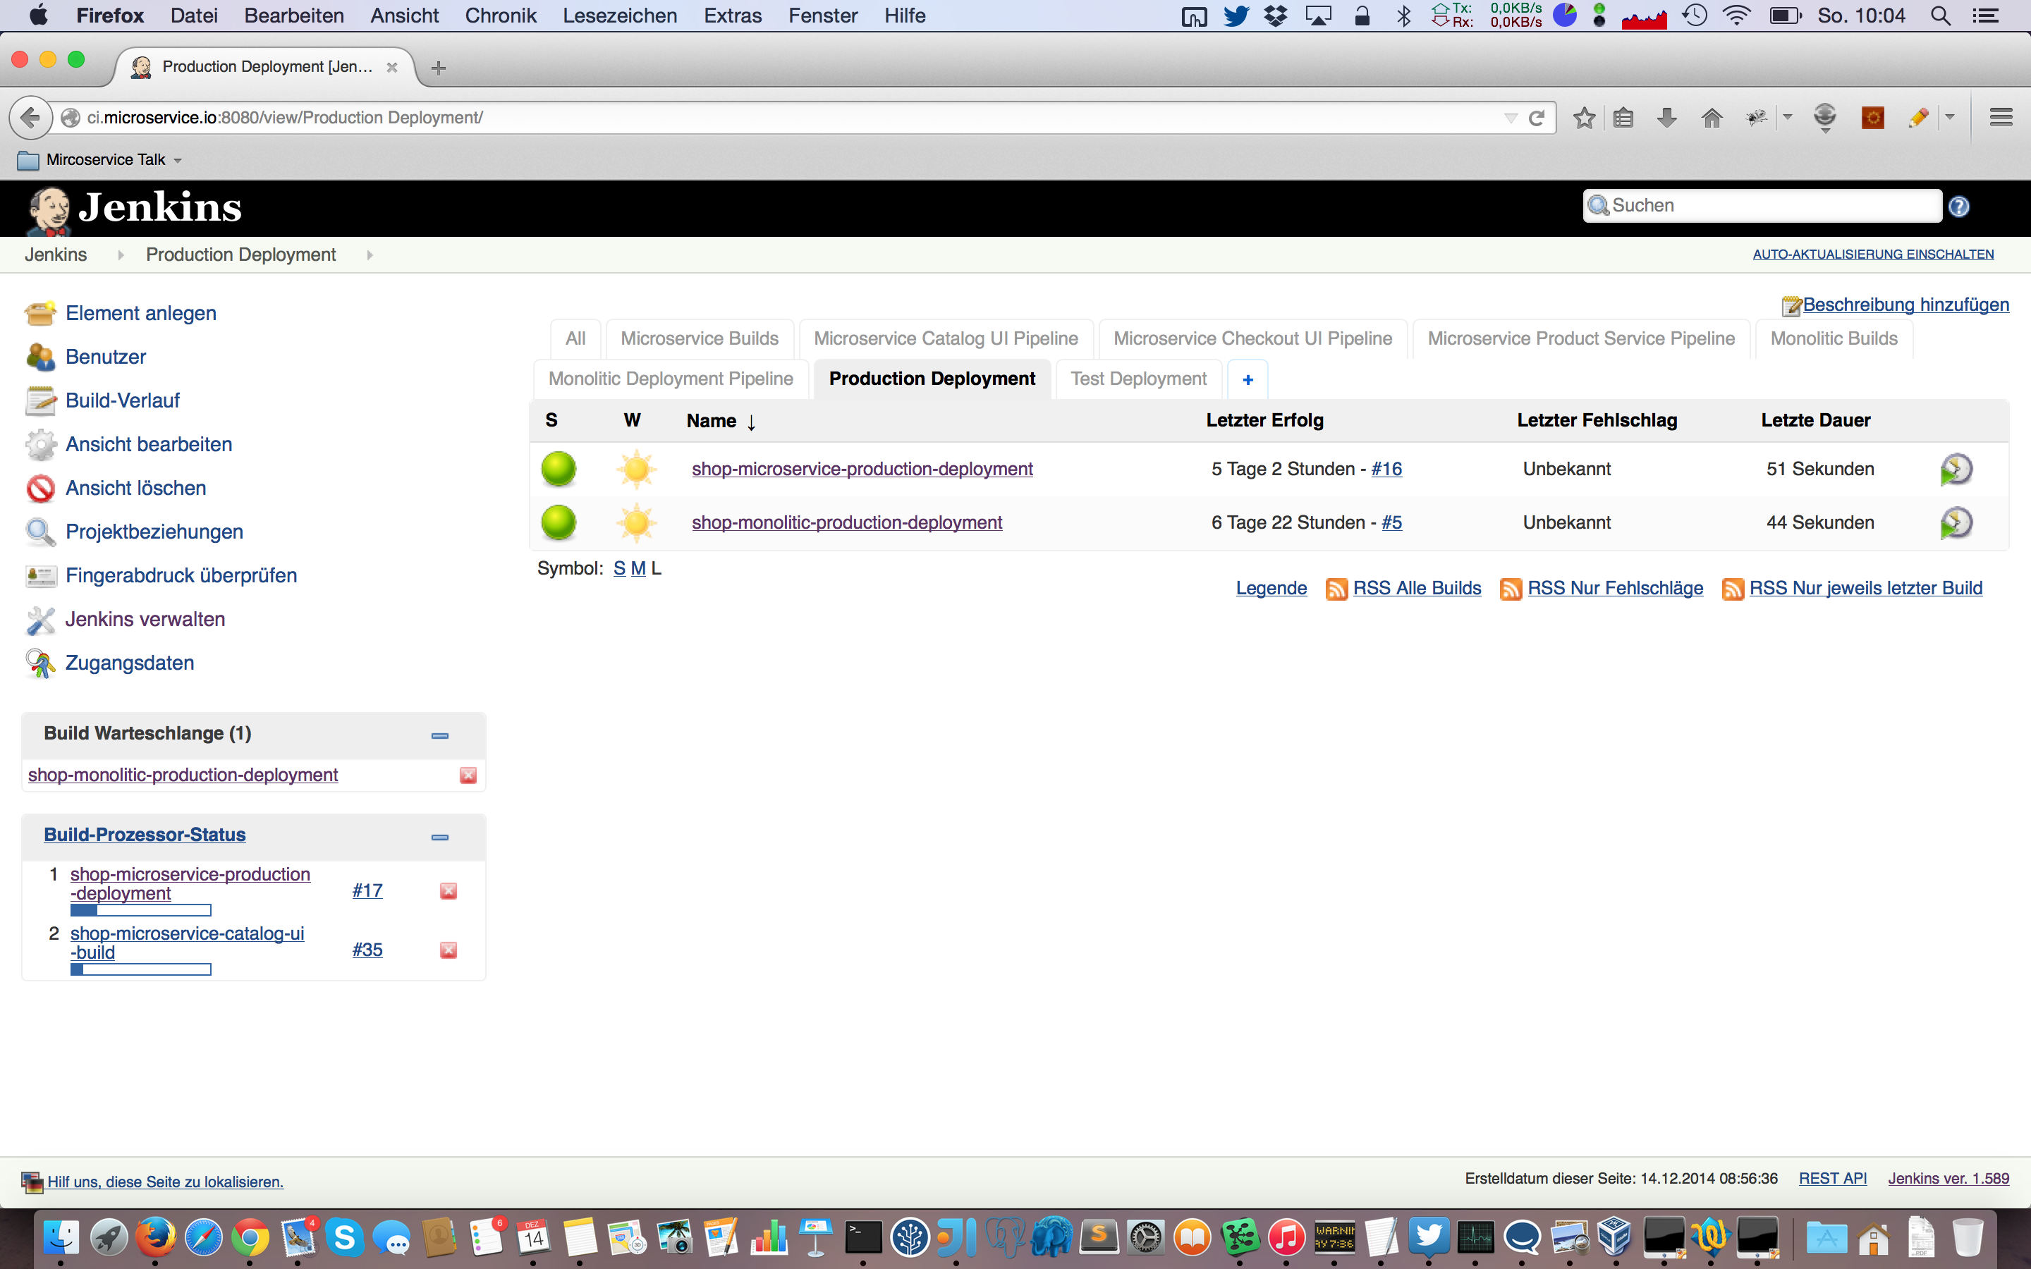The image size is (2031, 1269).
Task: Open last successful build #5
Action: click(x=1391, y=523)
